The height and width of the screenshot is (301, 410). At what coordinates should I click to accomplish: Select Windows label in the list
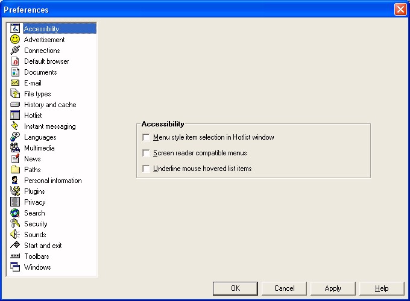coord(37,267)
